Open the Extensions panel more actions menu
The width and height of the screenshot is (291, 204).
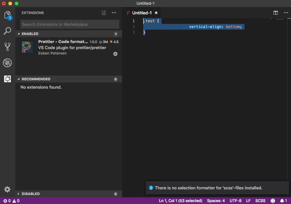(114, 13)
